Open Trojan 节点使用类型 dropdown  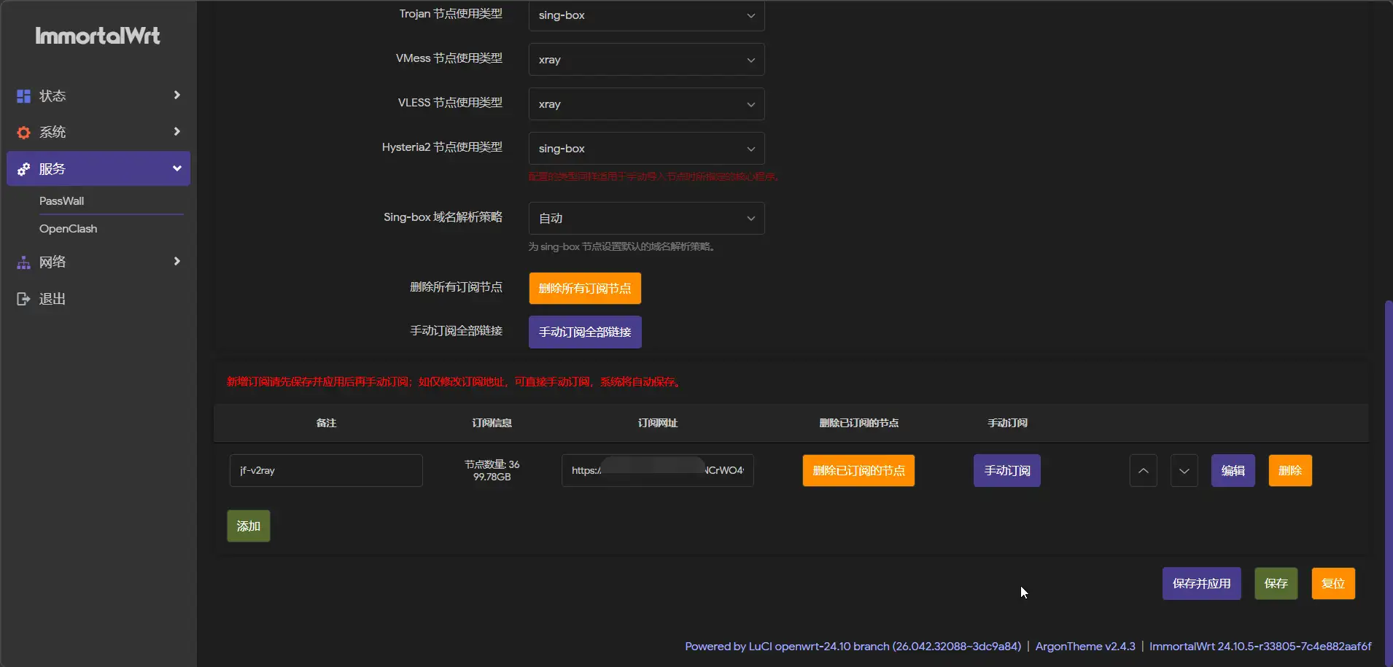pyautogui.click(x=646, y=15)
